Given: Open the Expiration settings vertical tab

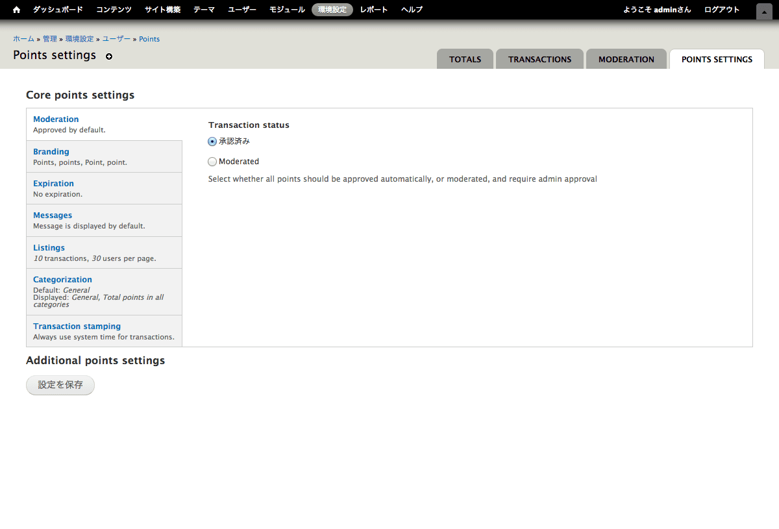Looking at the screenshot, I should point(53,184).
